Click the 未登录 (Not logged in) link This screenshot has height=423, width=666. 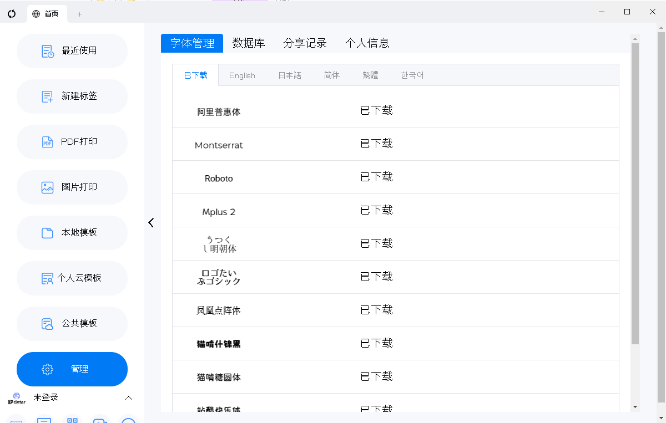coord(47,397)
